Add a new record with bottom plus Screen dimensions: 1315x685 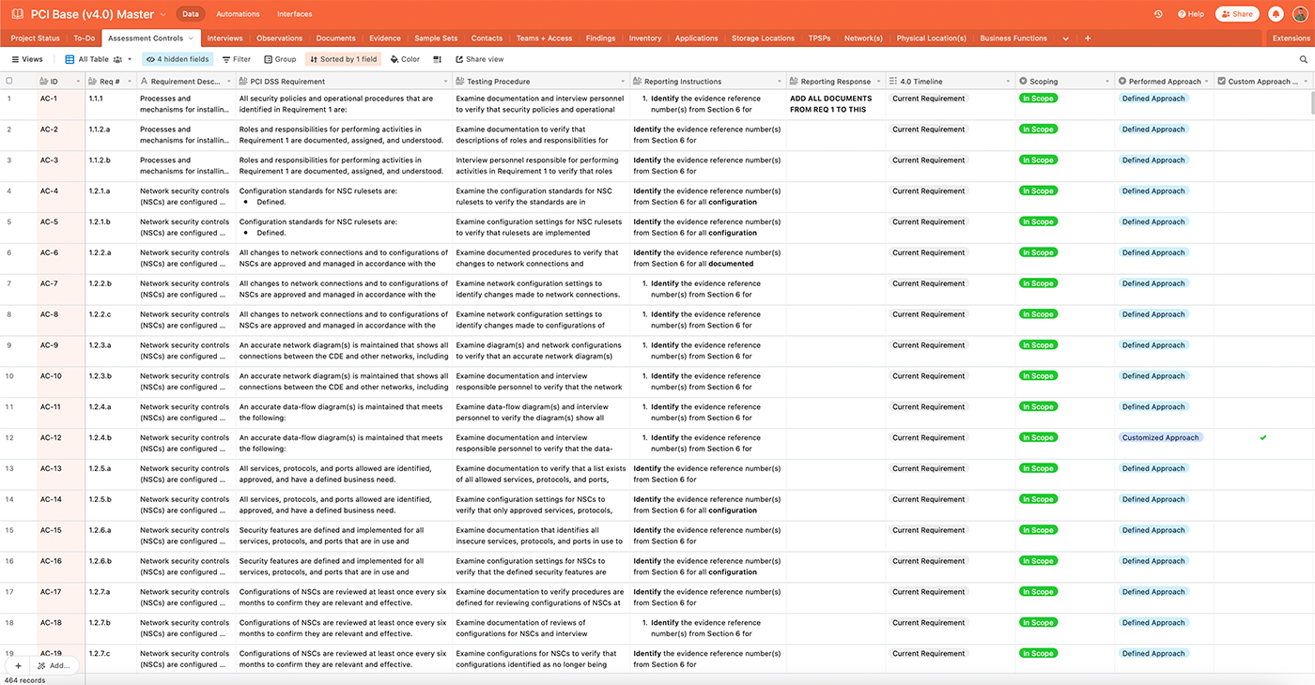coord(18,665)
